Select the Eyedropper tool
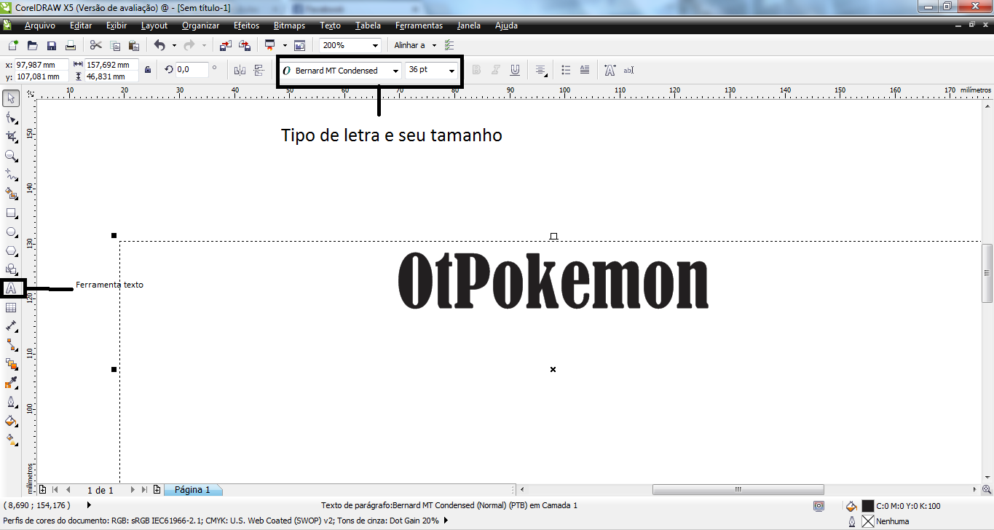 click(x=11, y=383)
